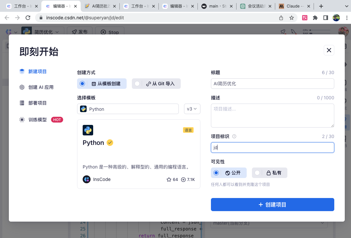Set visibility to 私有
The height and width of the screenshot is (238, 351).
point(270,173)
